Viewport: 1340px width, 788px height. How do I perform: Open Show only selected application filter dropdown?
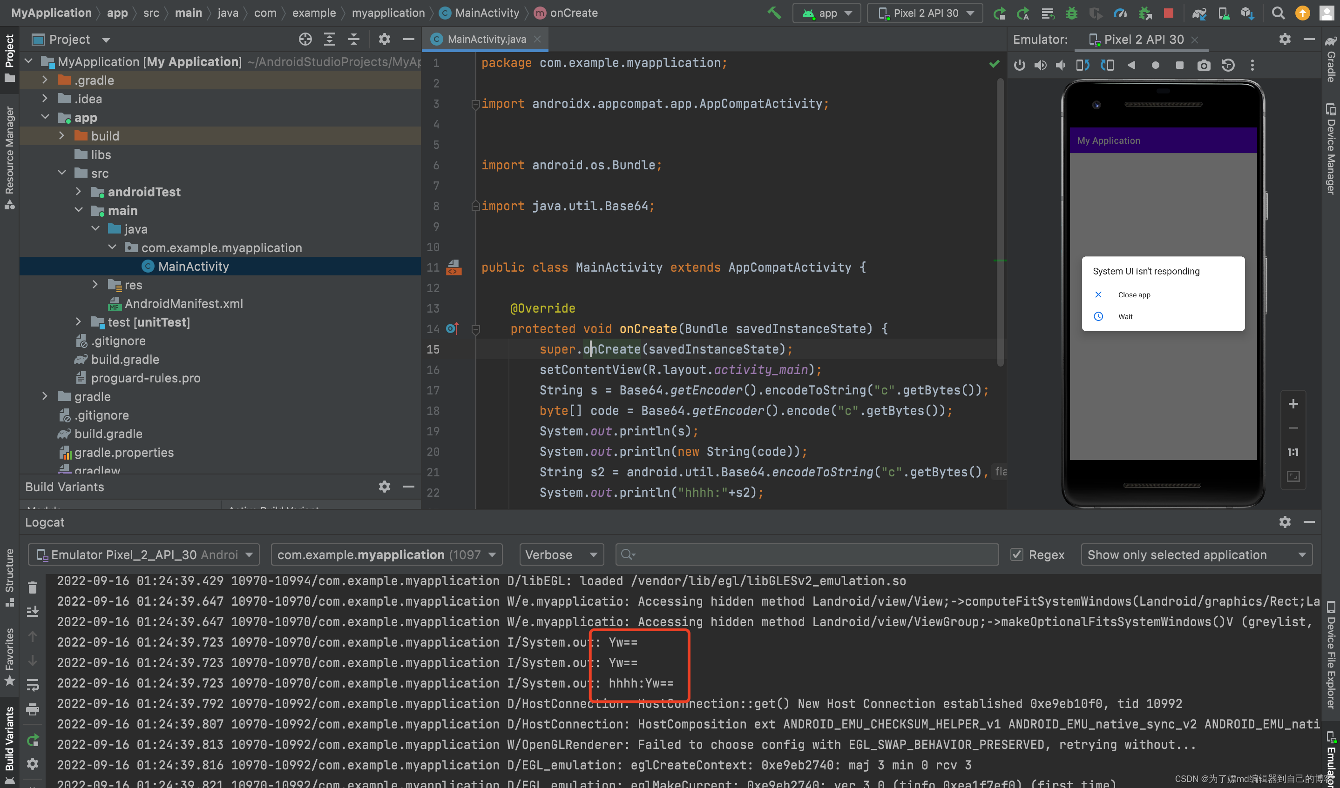click(1197, 554)
